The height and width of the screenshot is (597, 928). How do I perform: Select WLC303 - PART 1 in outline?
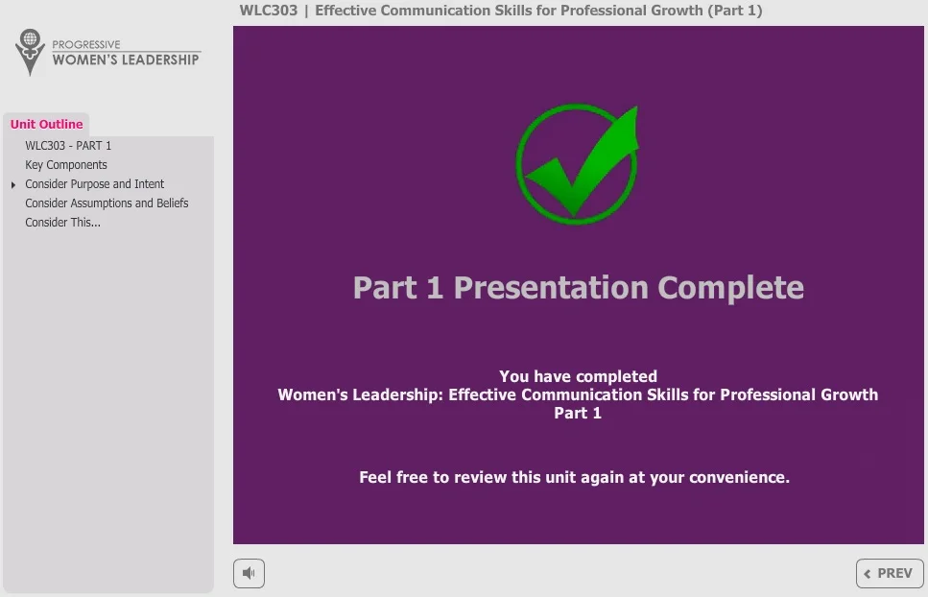click(68, 146)
